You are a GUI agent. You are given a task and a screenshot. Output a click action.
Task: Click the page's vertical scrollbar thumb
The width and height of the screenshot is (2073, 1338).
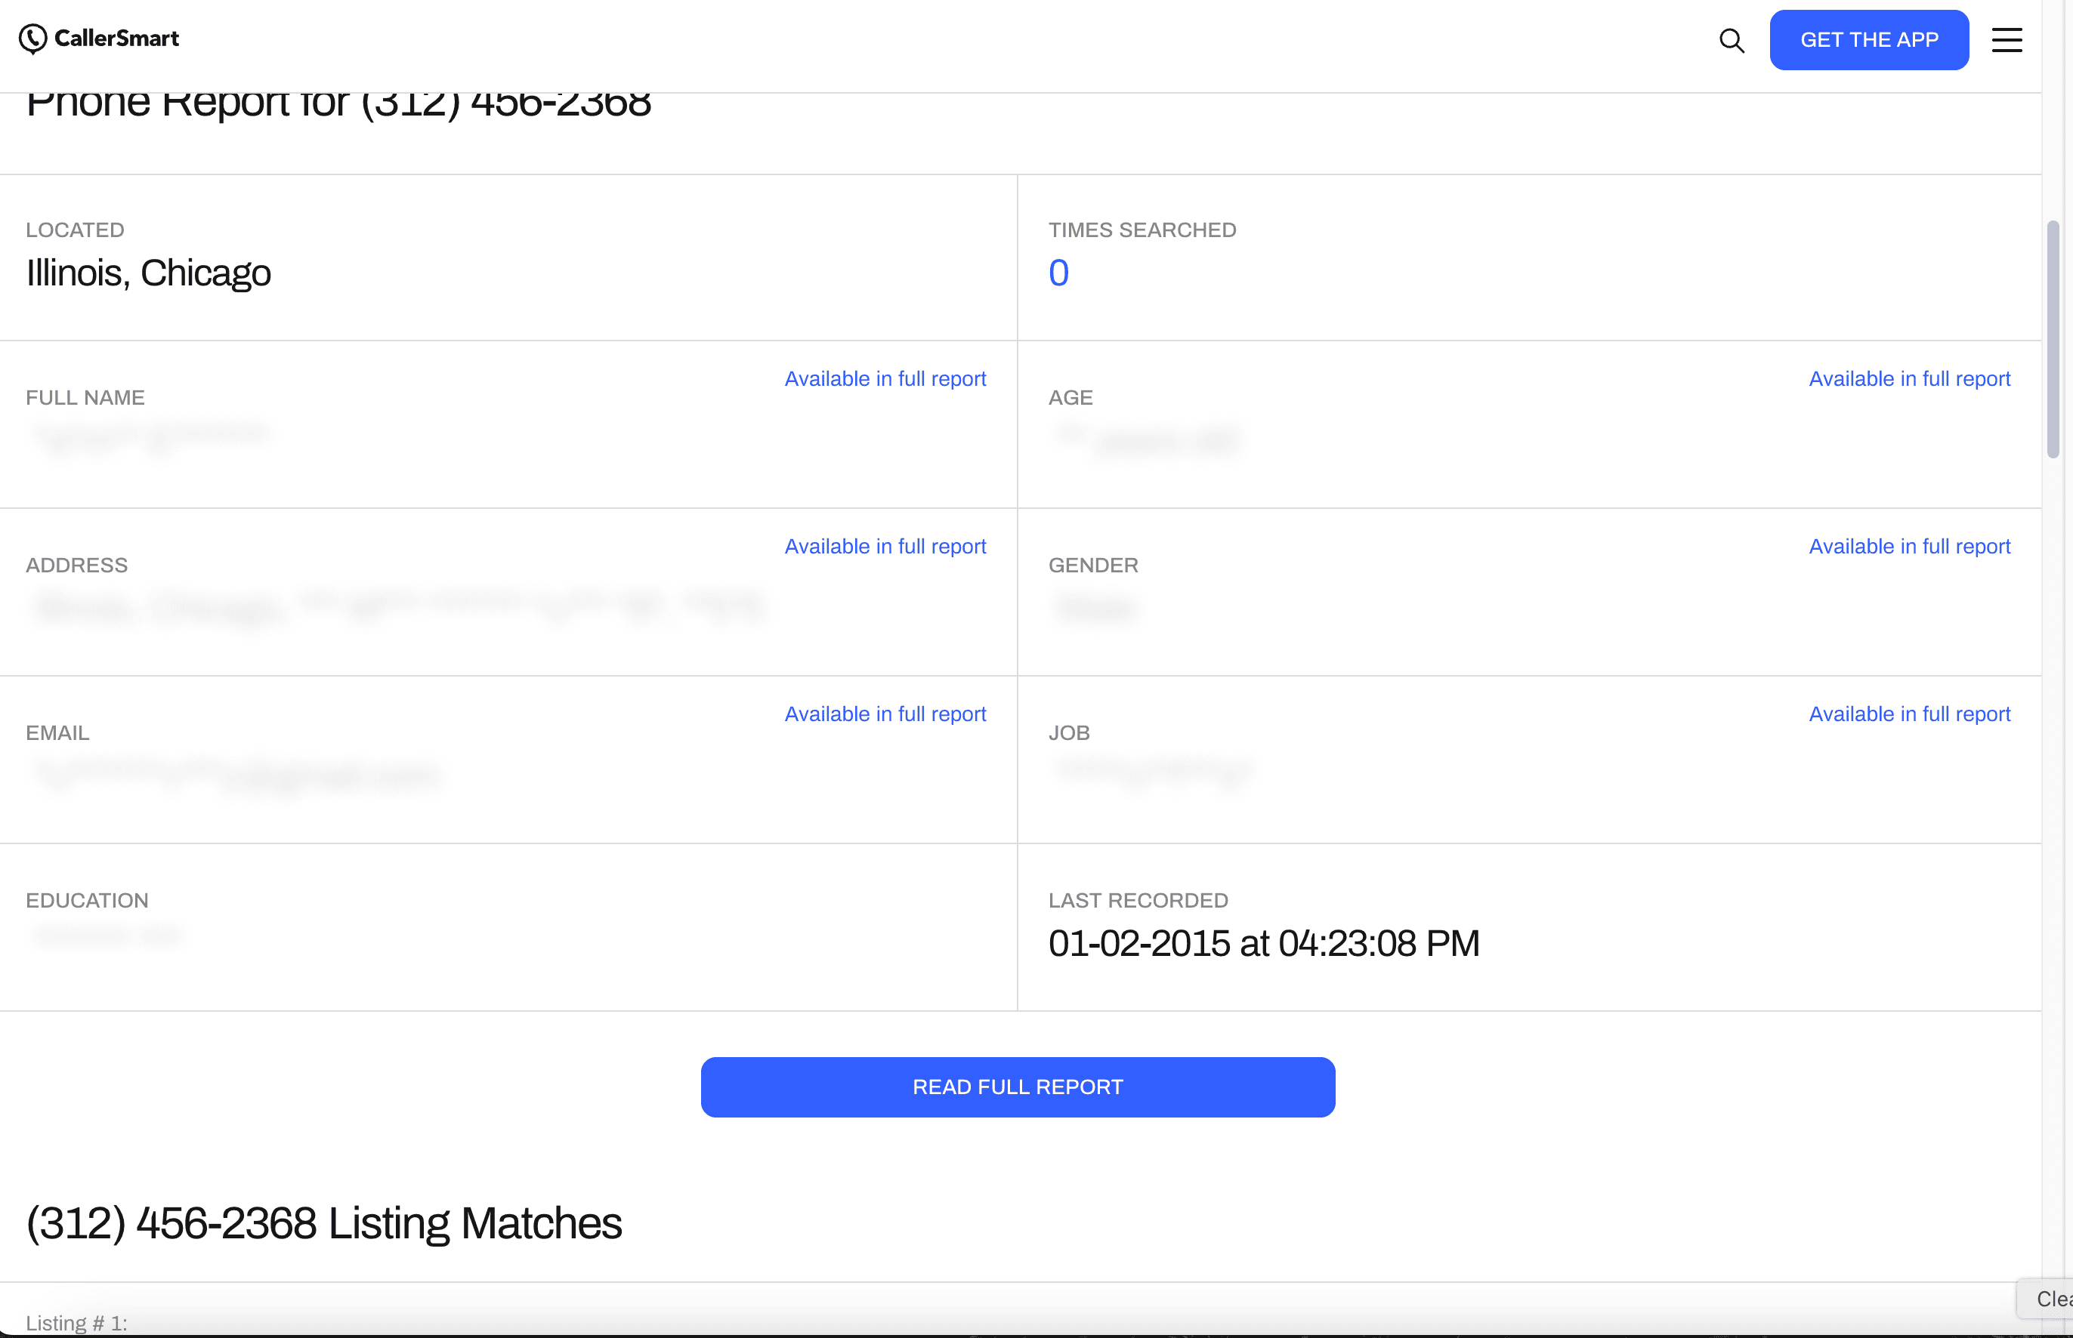point(2052,339)
